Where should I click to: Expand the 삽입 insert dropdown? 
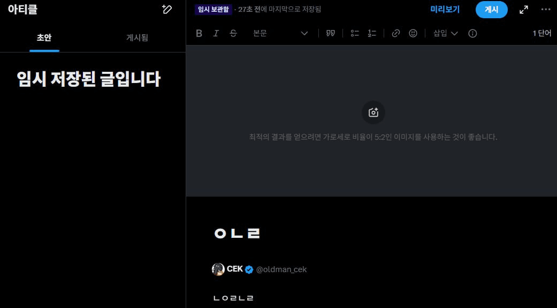point(446,33)
